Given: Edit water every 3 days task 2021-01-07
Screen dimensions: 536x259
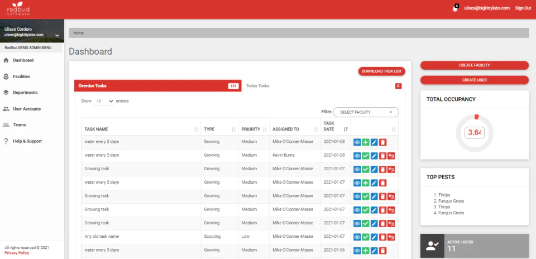Looking at the screenshot, I should (x=374, y=183).
